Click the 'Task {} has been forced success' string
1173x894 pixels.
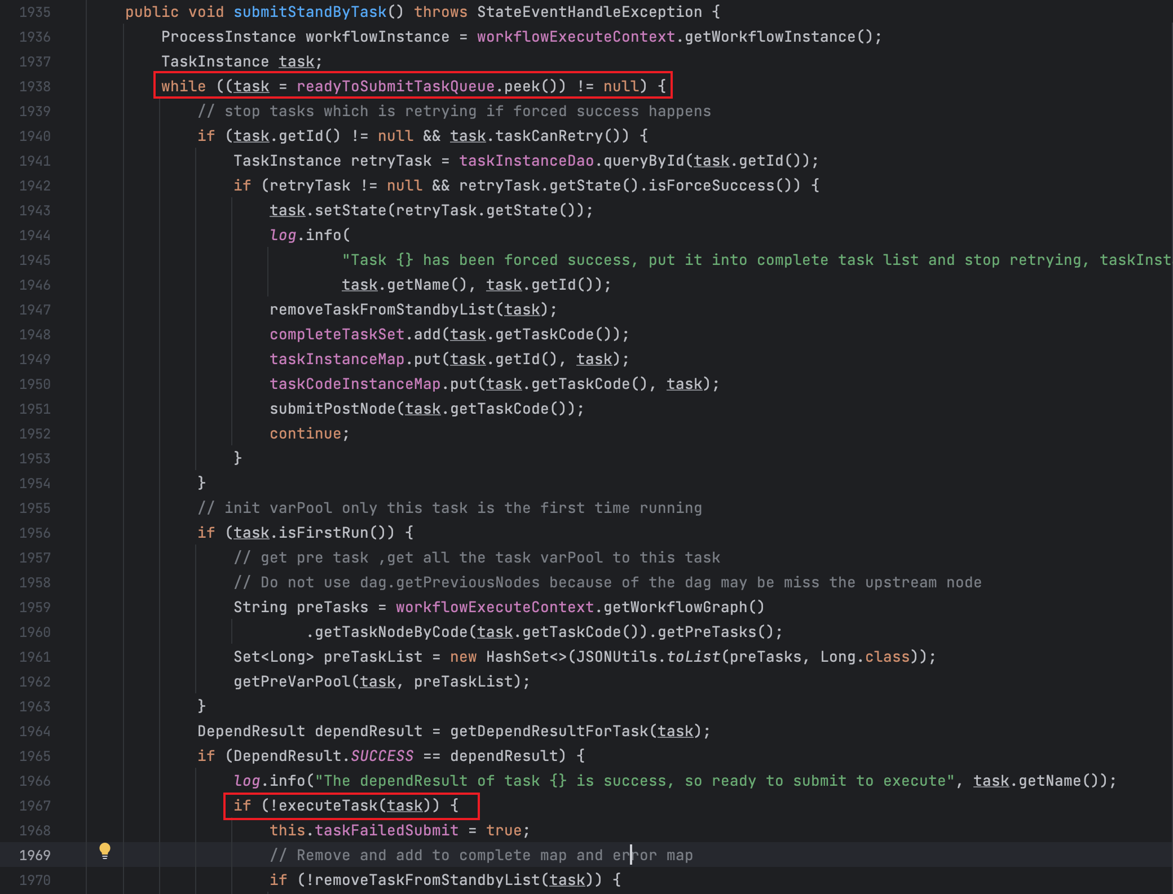click(x=756, y=260)
